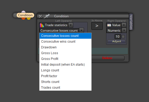Select the Condition block node
Screen dimensions: 149x102
(x=25, y=15)
